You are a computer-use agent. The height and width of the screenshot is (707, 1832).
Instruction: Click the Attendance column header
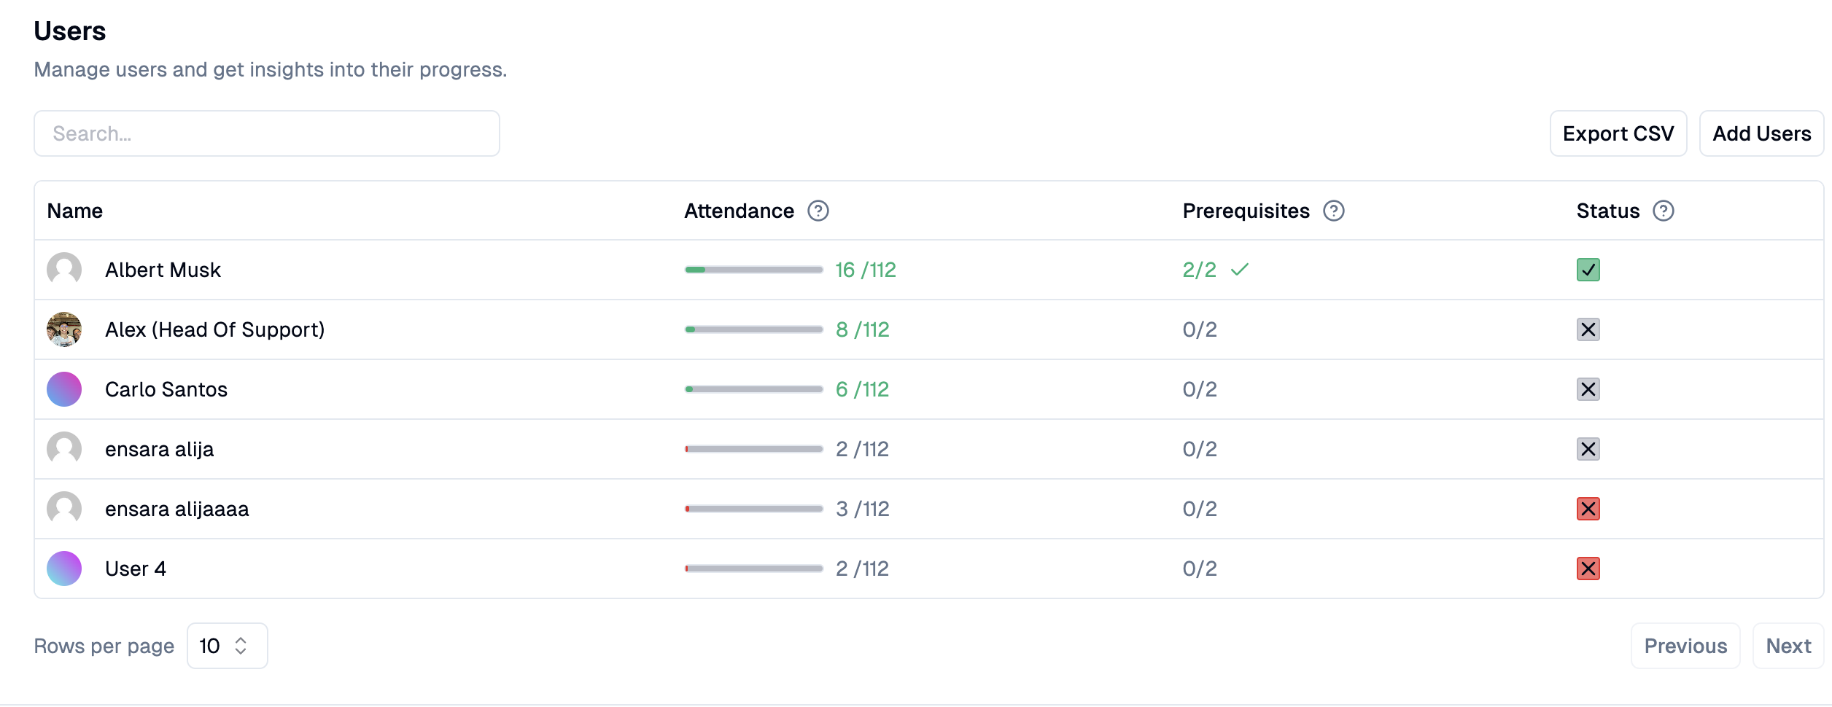[x=739, y=211]
